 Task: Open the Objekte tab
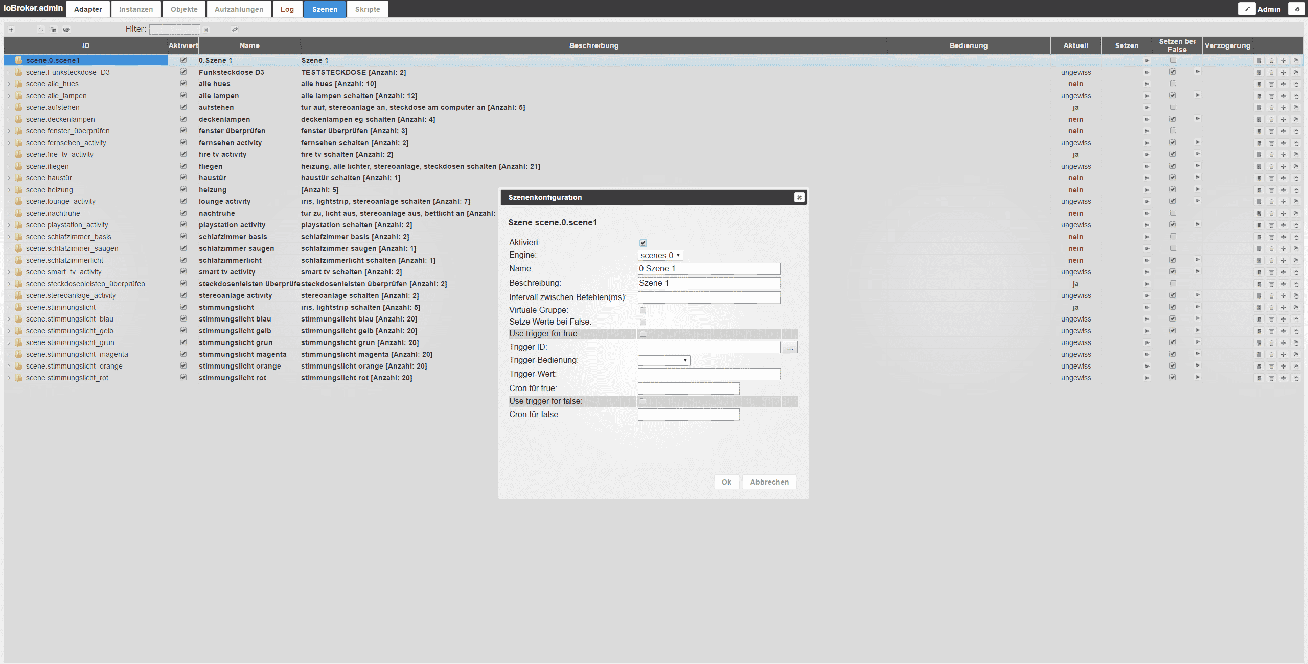point(184,9)
